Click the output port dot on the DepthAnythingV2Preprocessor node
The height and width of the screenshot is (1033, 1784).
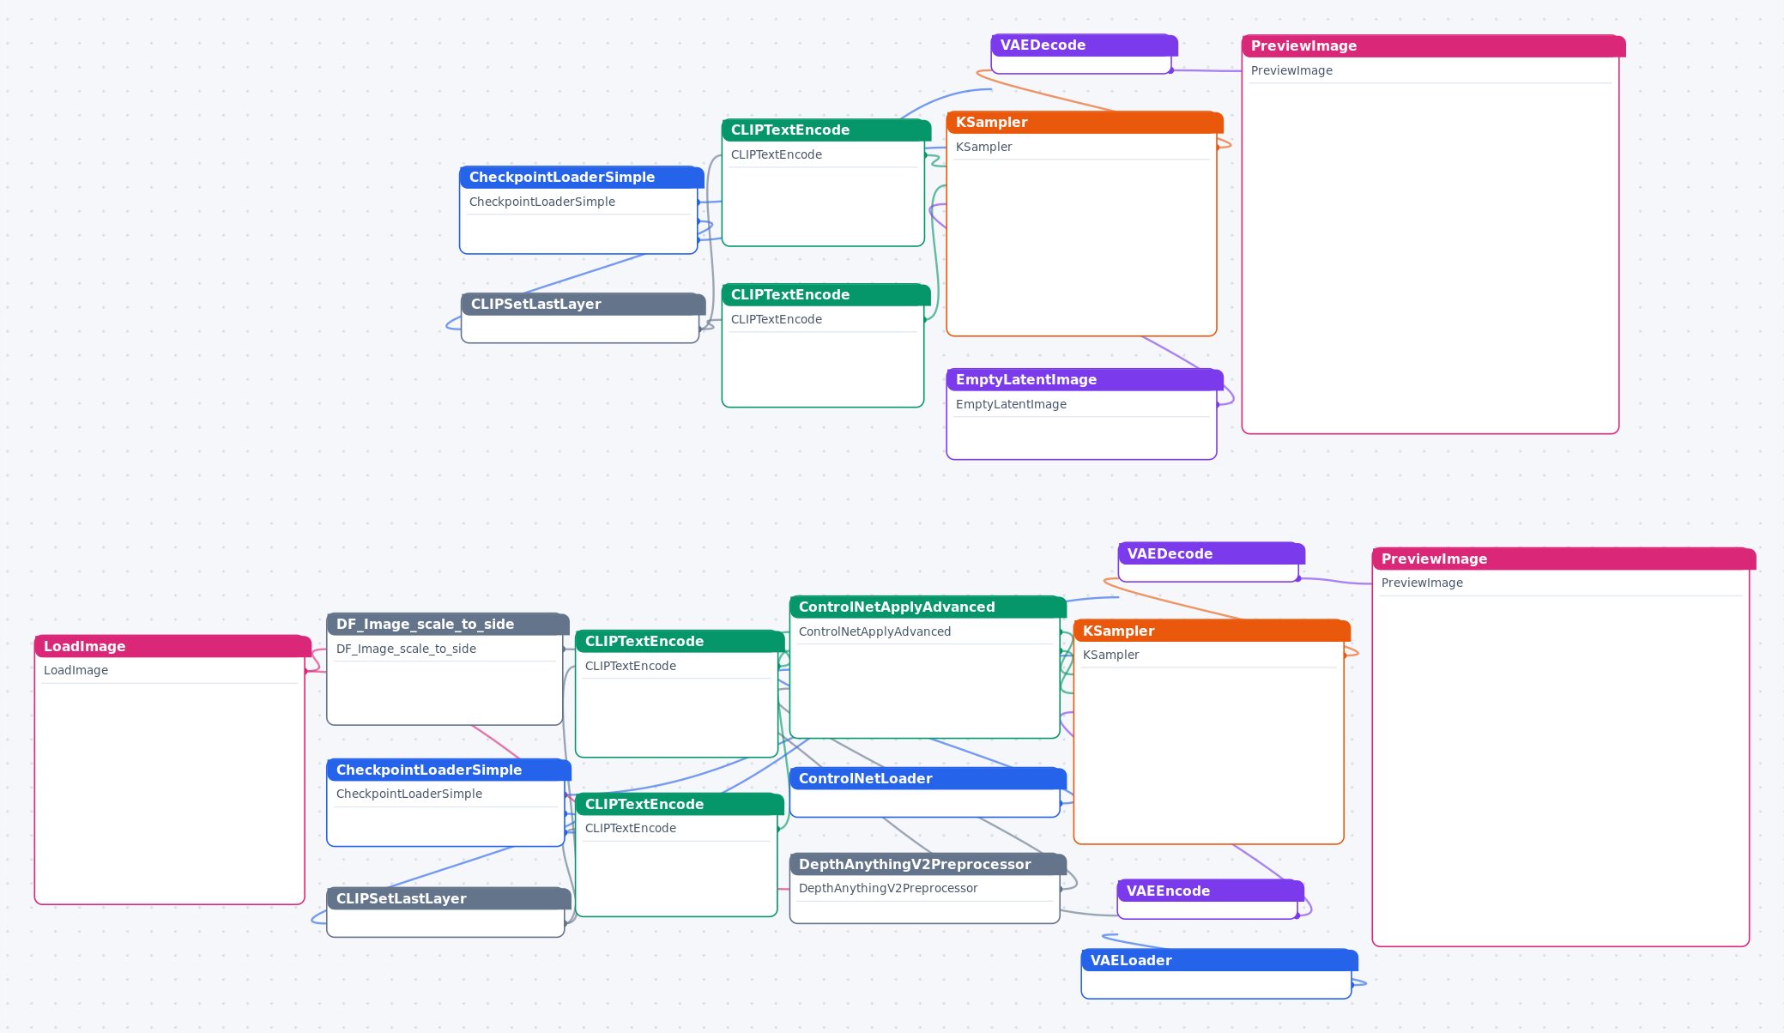tap(1061, 889)
